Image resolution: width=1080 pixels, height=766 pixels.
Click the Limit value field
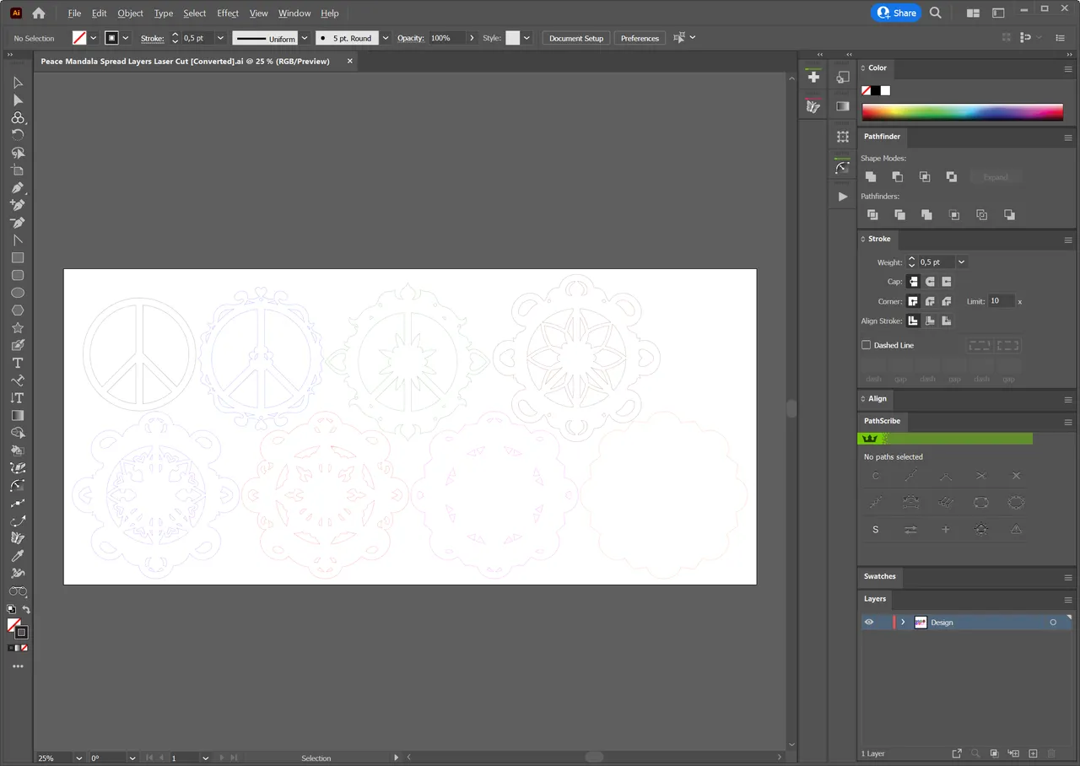point(1002,301)
